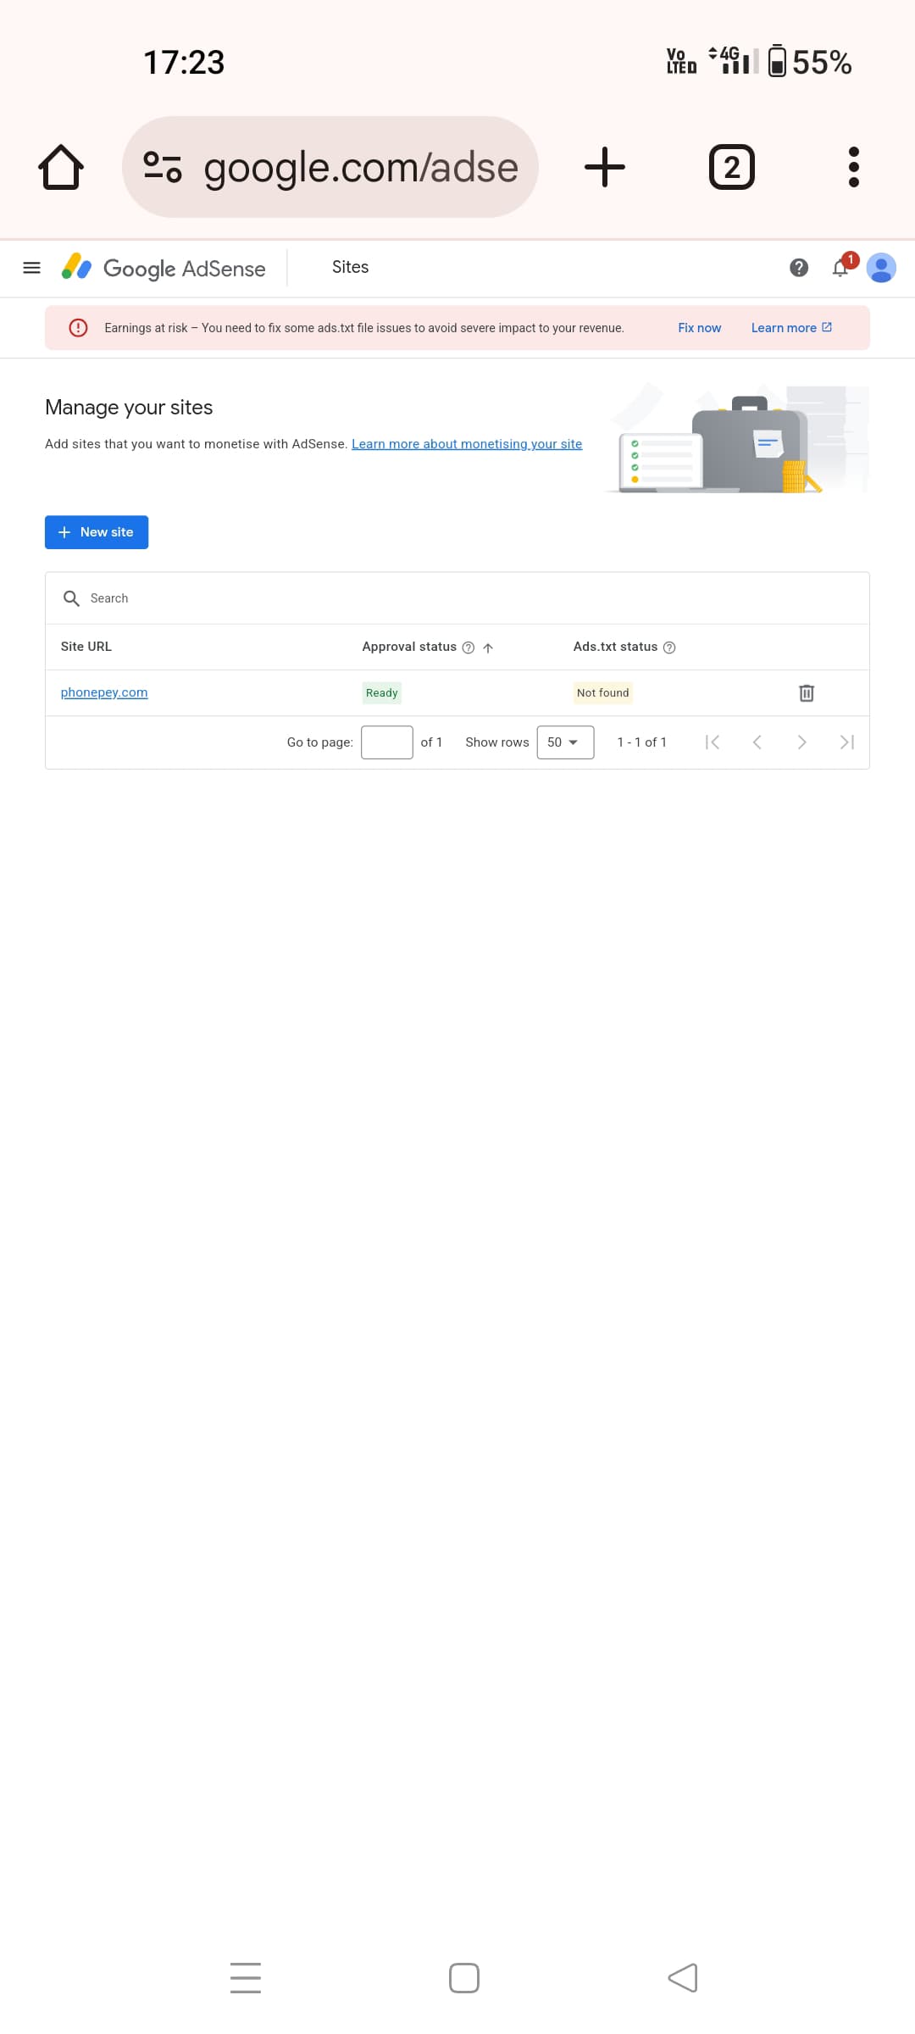Click the New site button
915x2034 pixels.
tap(97, 532)
